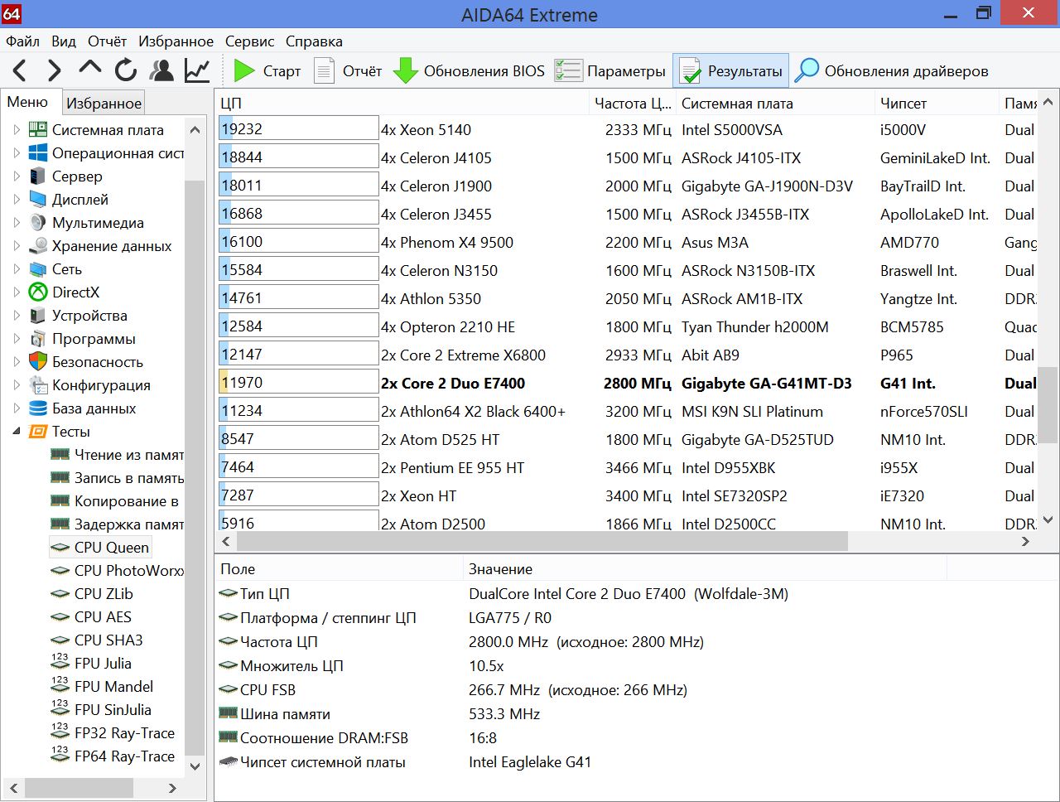Click the База данных database icon

pyautogui.click(x=38, y=408)
